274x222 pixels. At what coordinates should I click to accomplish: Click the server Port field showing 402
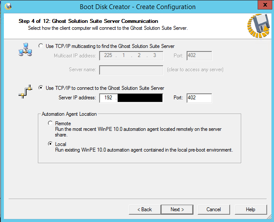tap(199, 98)
